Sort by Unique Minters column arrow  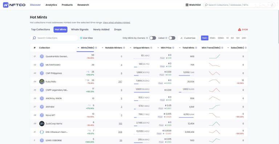tap(130, 48)
